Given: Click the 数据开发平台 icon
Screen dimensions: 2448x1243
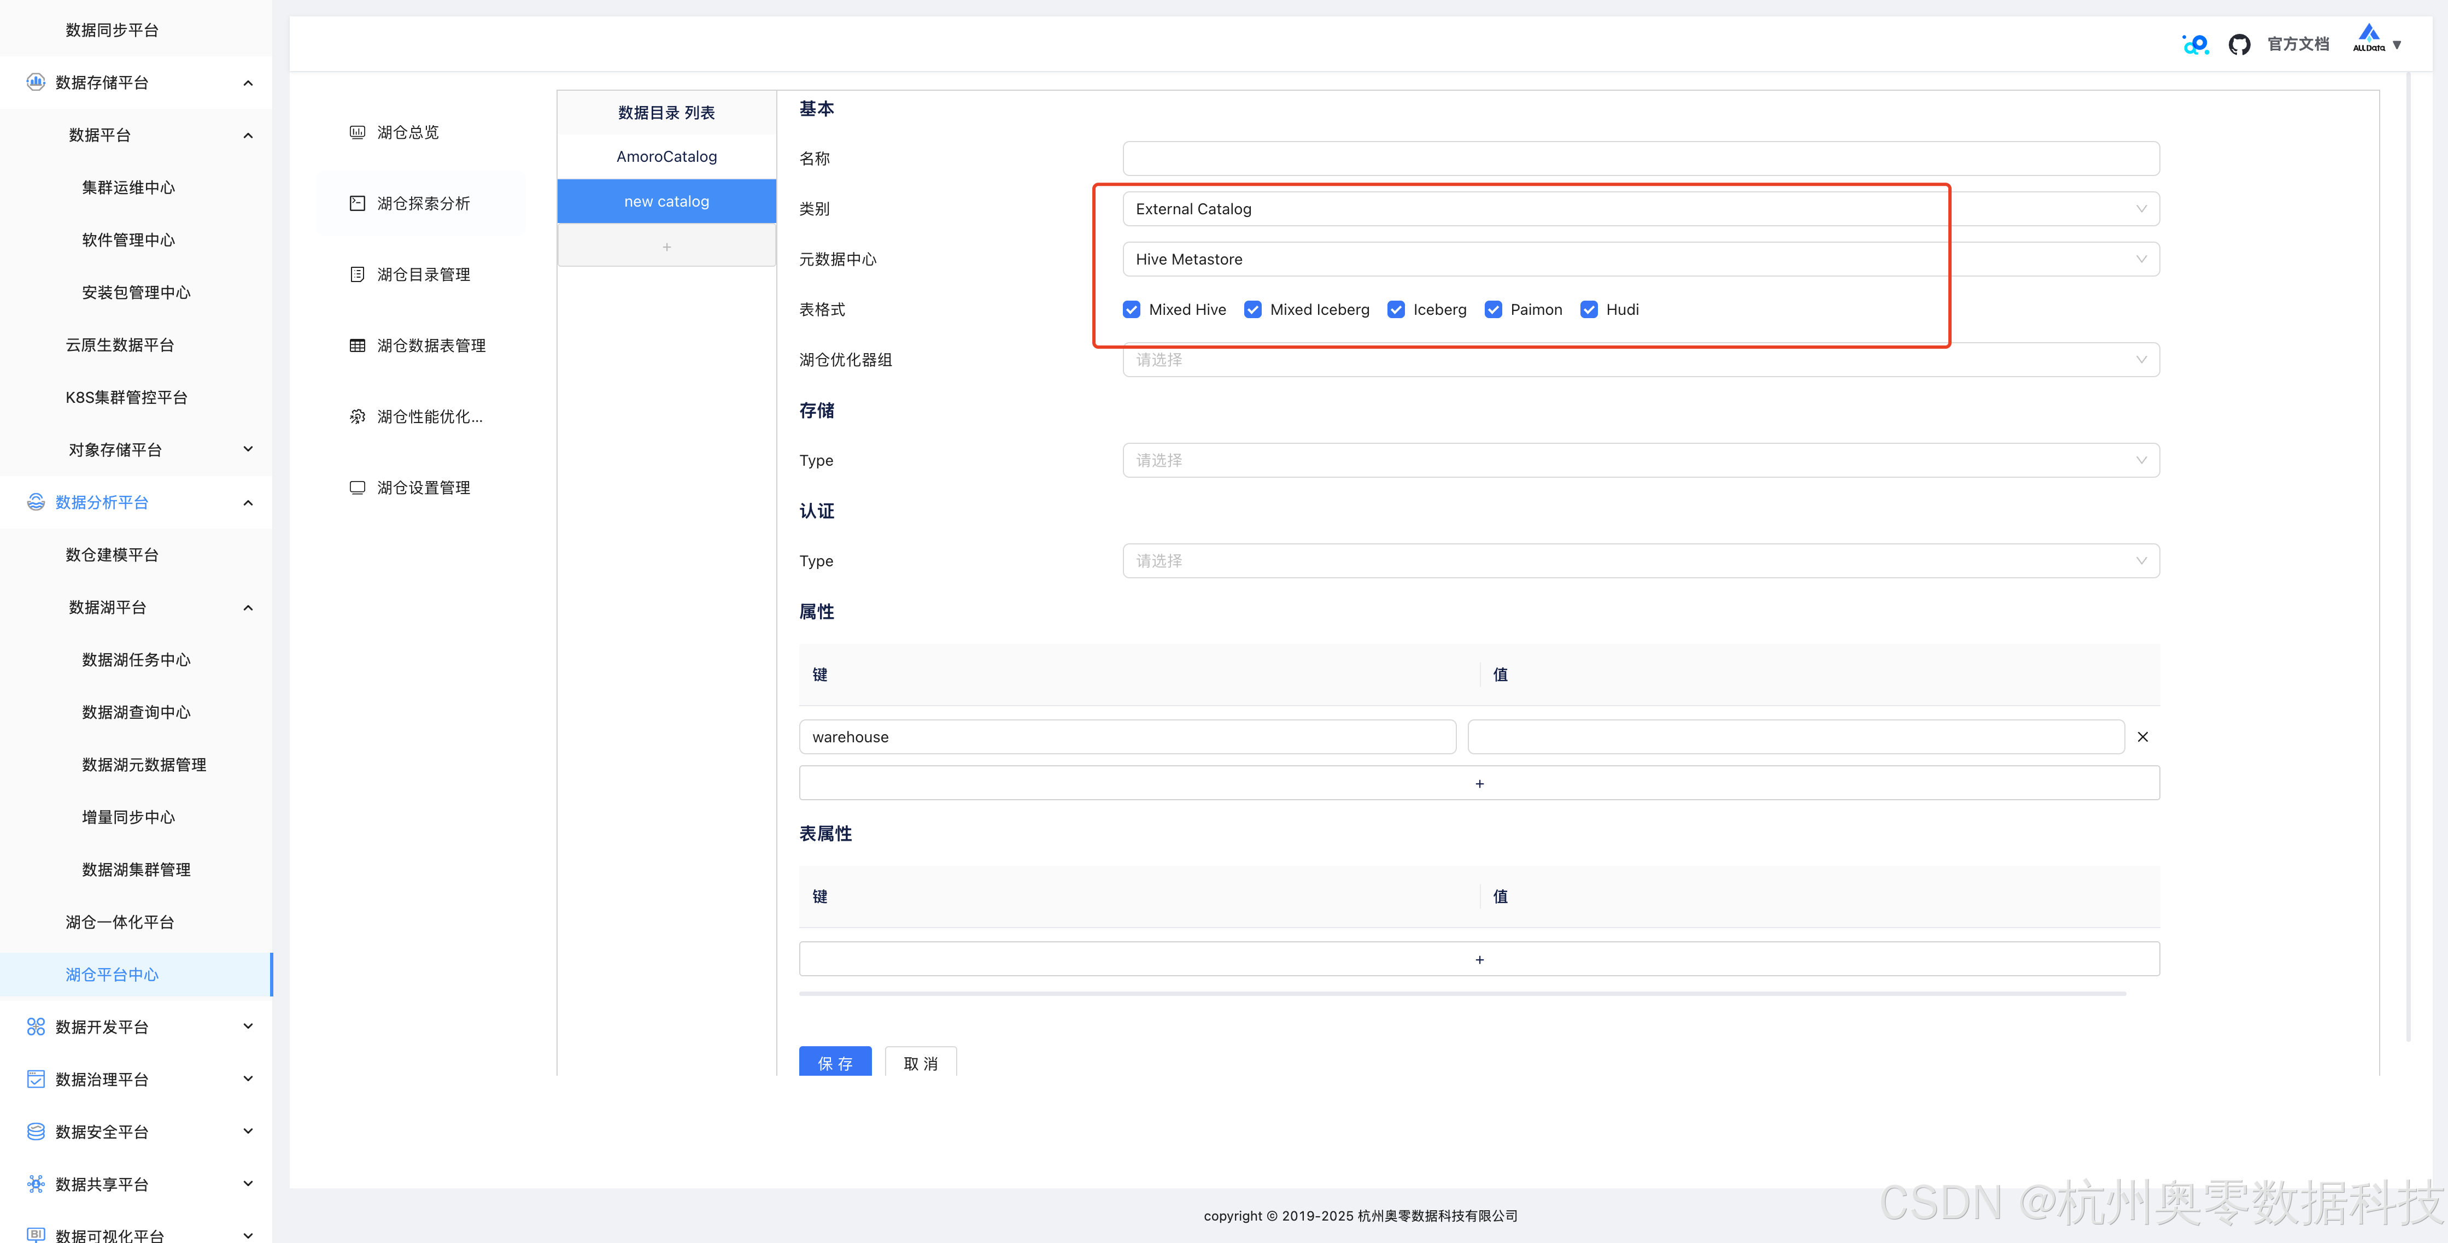Looking at the screenshot, I should click(x=36, y=1027).
